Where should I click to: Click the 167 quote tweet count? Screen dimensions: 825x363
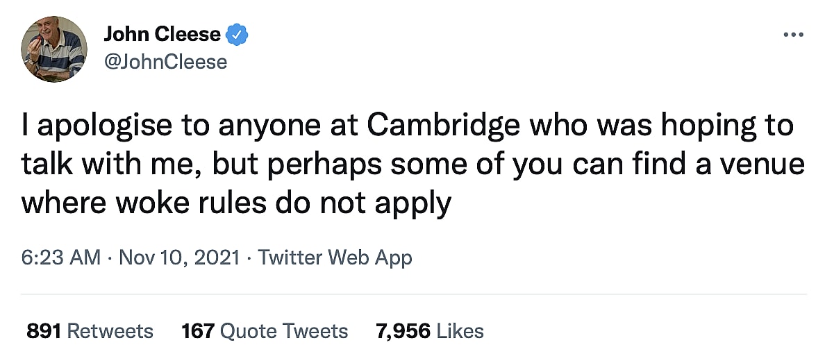(x=197, y=331)
